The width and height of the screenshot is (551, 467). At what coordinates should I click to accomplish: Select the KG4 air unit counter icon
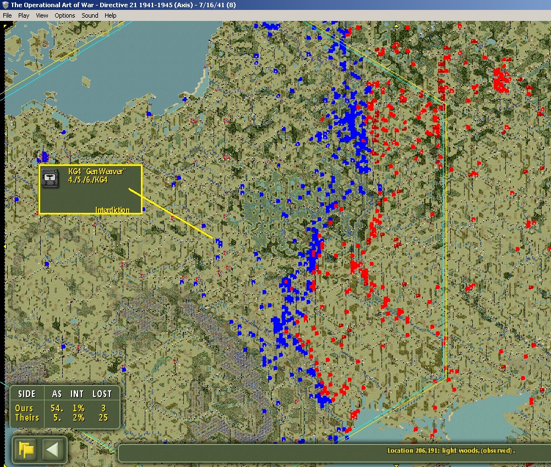[51, 179]
